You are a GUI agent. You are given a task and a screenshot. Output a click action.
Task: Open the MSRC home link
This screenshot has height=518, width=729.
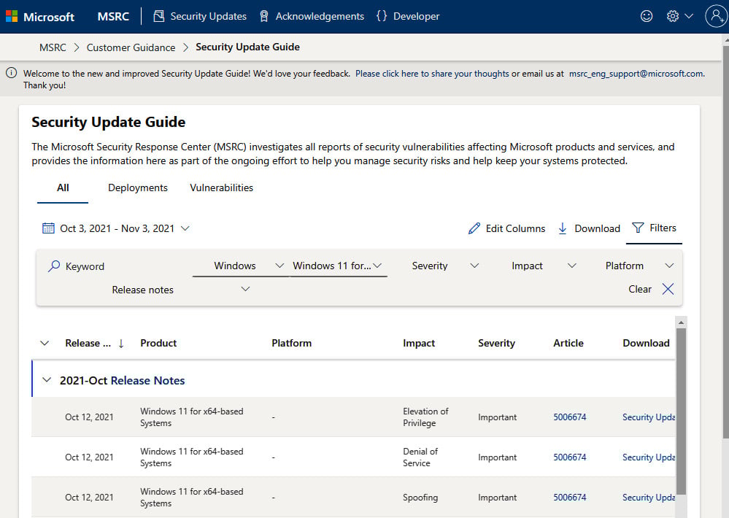[x=113, y=17]
